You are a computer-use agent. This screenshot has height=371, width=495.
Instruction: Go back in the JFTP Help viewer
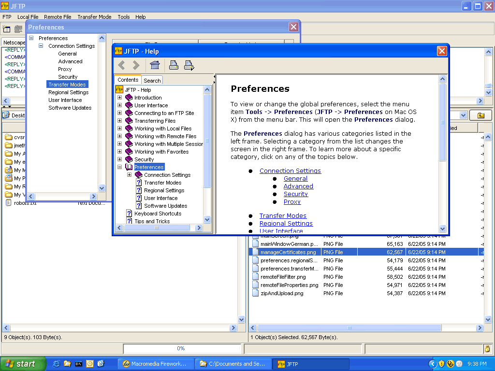pos(121,65)
